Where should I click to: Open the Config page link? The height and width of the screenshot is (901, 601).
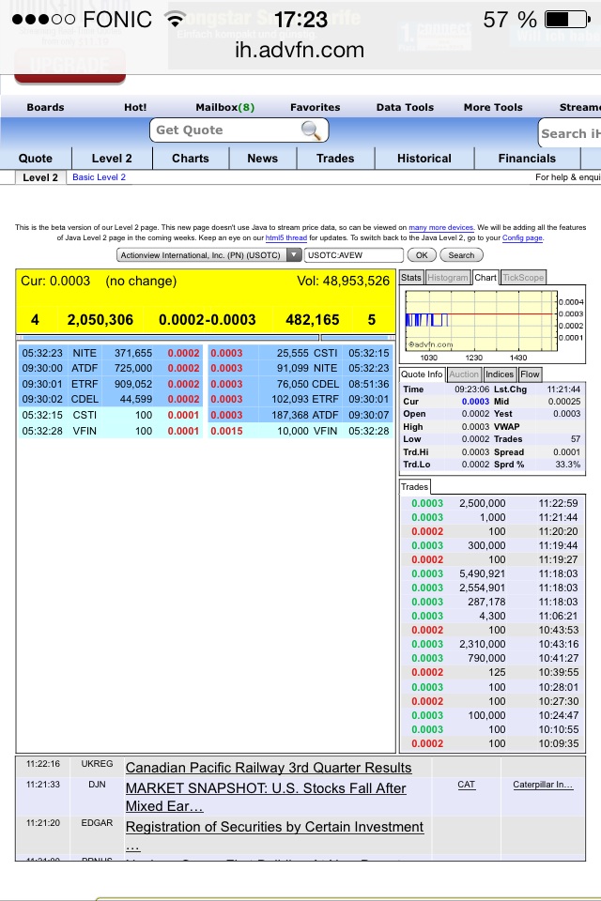coord(522,237)
